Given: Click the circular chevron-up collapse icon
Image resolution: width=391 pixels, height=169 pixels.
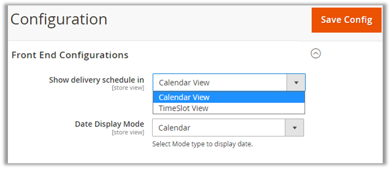Looking at the screenshot, I should (x=316, y=54).
